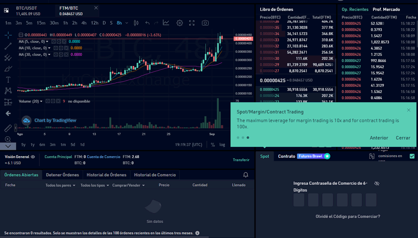Collapse the chart's left side panel handle
Image resolution: width=418 pixels, height=238 pixels.
[16, 128]
